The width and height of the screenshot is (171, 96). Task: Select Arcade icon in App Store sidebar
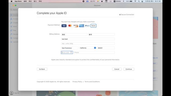(11, 19)
